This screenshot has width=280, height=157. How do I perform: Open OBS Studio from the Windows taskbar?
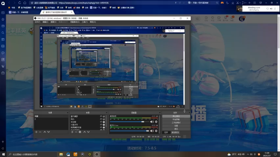tap(97, 154)
